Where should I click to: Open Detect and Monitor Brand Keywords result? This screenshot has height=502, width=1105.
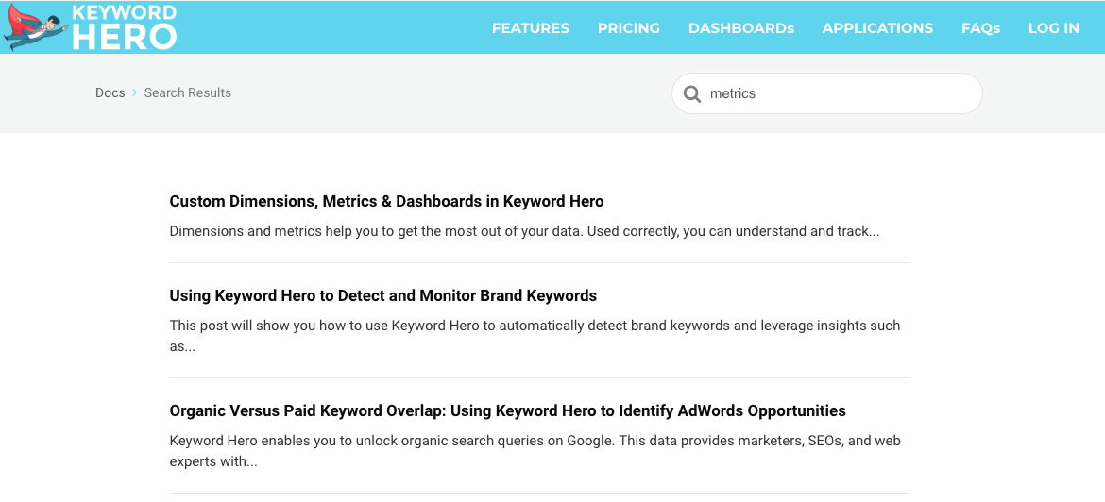(x=382, y=295)
